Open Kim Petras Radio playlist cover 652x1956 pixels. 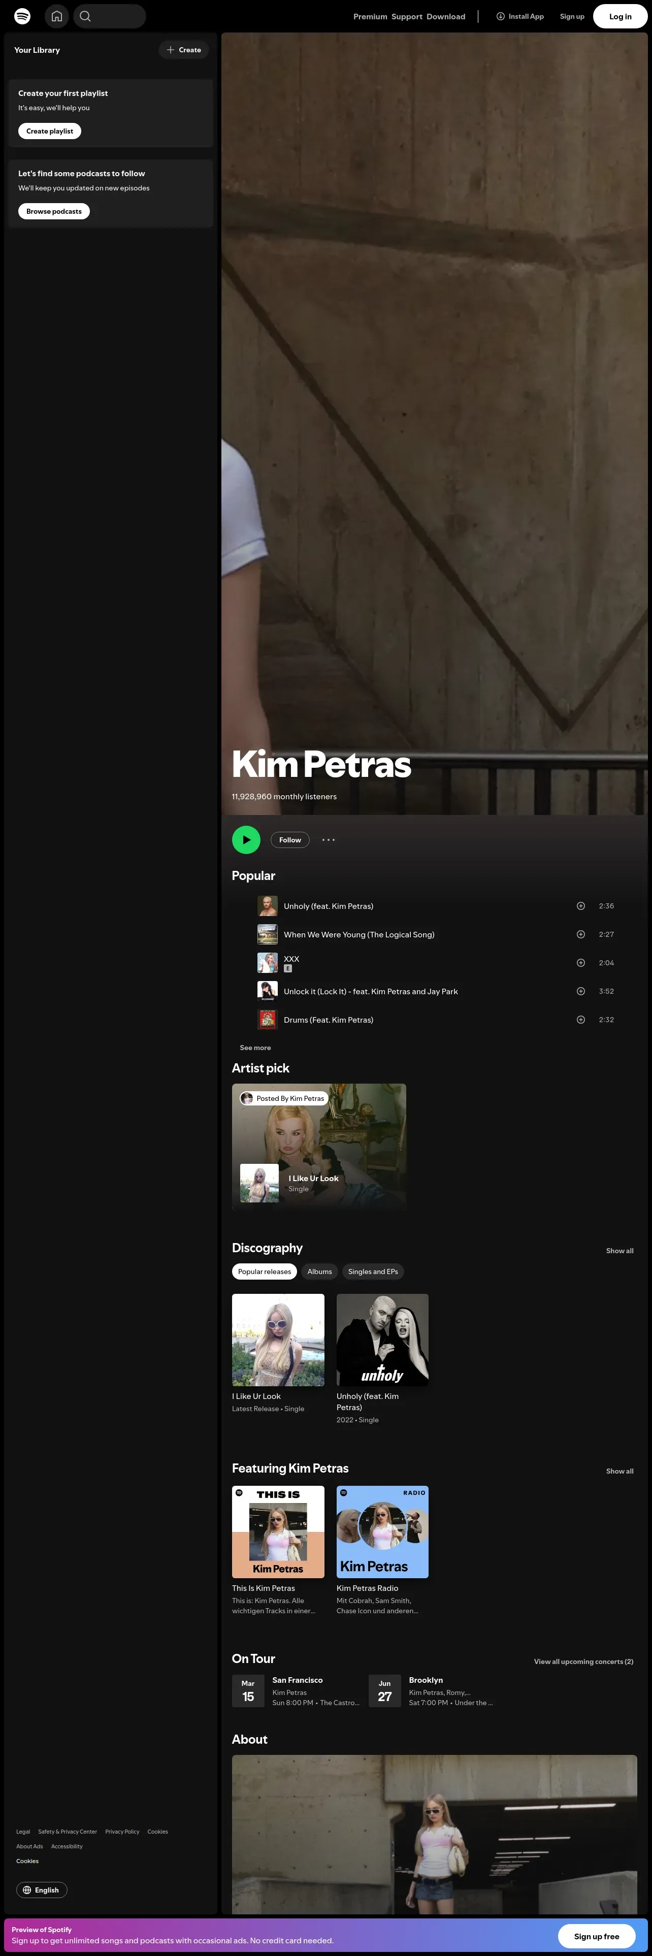pos(382,1531)
